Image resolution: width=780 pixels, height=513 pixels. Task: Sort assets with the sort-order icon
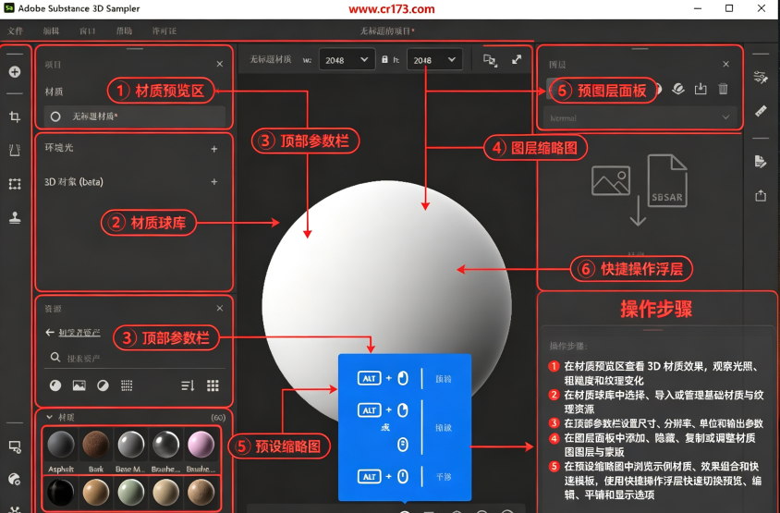pos(188,385)
